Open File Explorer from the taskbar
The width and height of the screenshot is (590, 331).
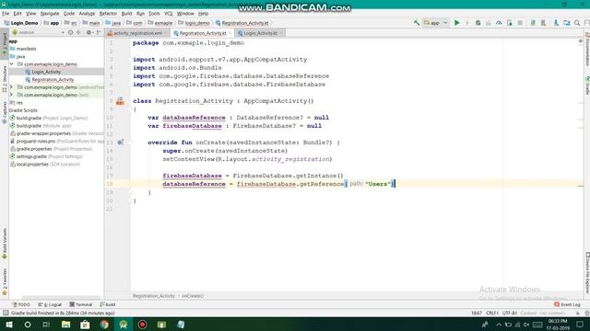65,325
